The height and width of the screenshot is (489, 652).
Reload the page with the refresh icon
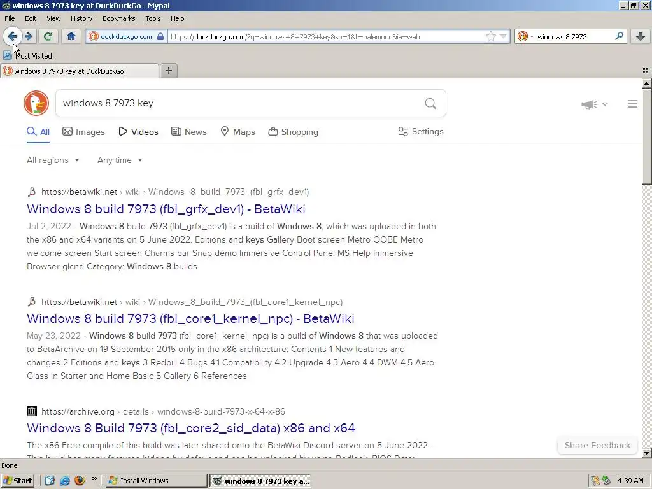pyautogui.click(x=48, y=36)
